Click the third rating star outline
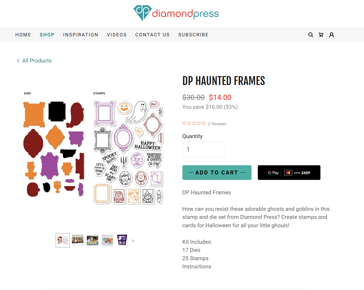 pos(194,123)
